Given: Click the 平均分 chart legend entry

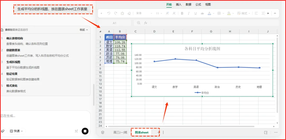Looking at the screenshot, I should click(202, 93).
